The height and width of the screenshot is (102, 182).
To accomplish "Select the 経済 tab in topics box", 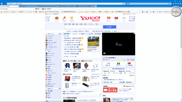I will click(83, 34).
